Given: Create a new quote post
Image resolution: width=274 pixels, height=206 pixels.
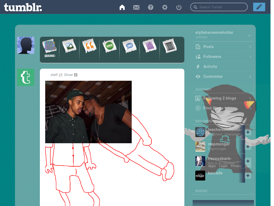Looking at the screenshot, I should pyautogui.click(x=89, y=46).
